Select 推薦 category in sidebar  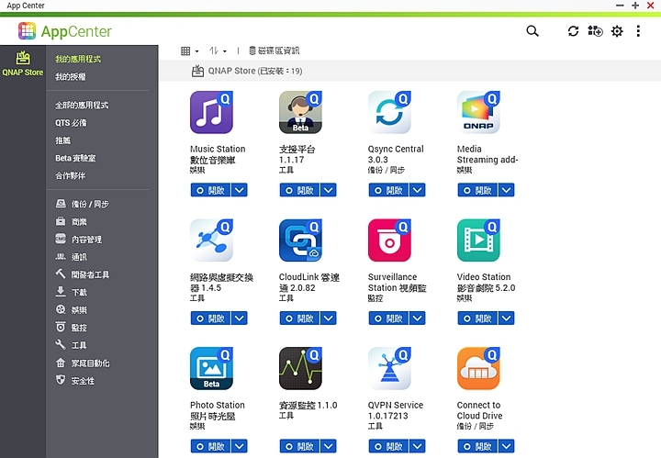(62, 140)
